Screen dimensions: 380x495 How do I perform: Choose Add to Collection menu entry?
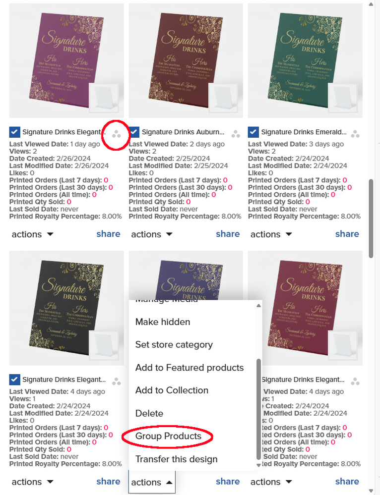tap(172, 390)
